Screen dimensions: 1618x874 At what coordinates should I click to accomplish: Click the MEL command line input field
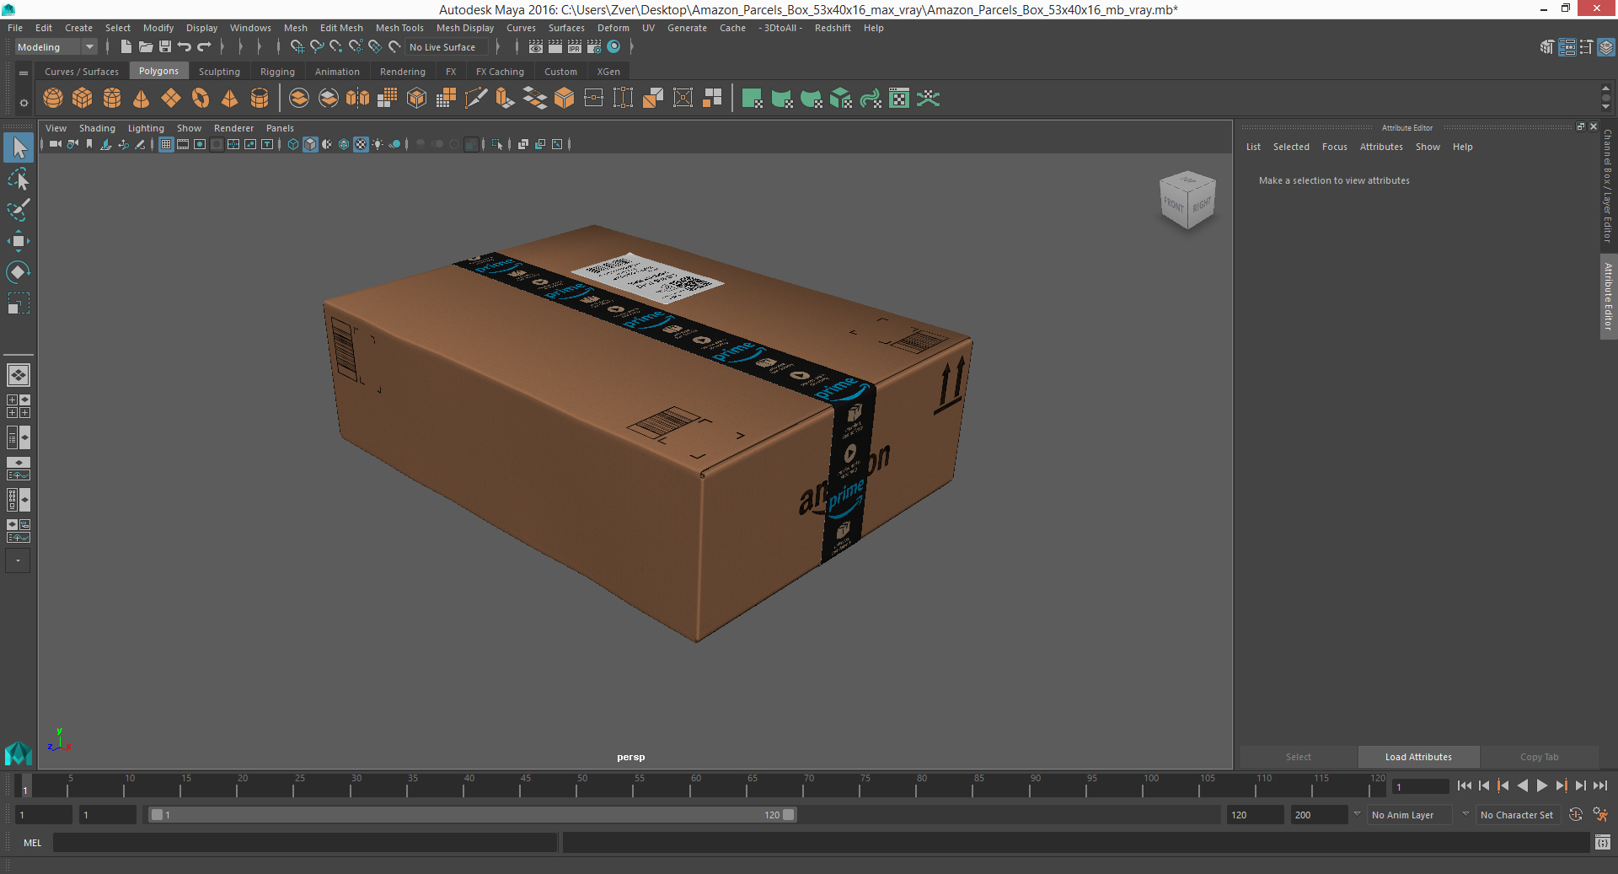(x=305, y=843)
